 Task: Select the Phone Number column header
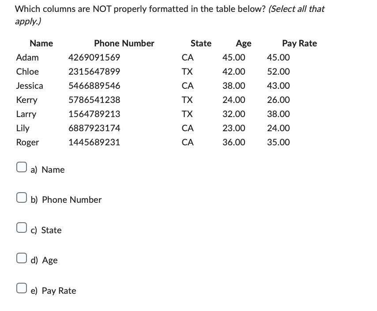coord(124,43)
